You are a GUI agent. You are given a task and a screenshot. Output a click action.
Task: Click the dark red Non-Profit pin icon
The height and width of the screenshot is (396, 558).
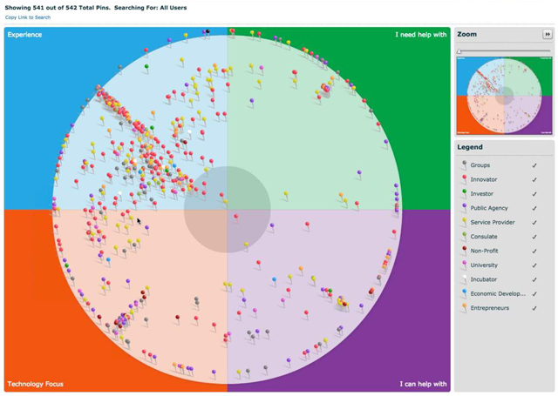tap(465, 251)
